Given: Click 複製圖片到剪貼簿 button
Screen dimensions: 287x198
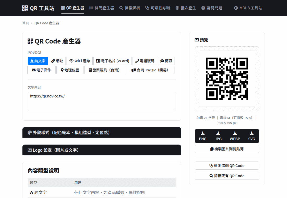Looking at the screenshot, I should (x=227, y=149).
